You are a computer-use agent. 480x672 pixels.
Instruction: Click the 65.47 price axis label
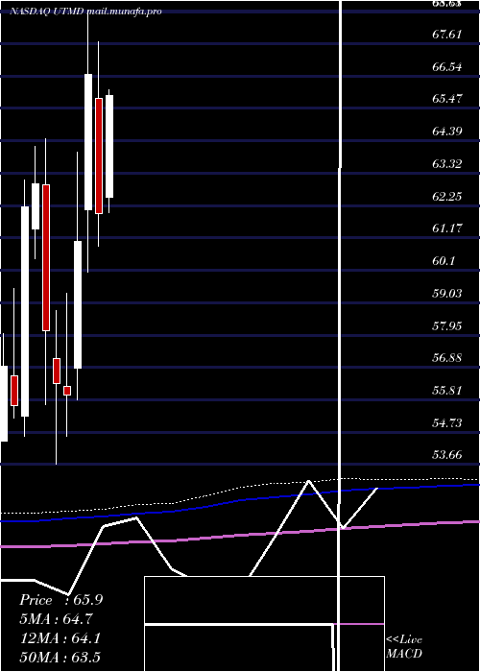click(x=447, y=99)
